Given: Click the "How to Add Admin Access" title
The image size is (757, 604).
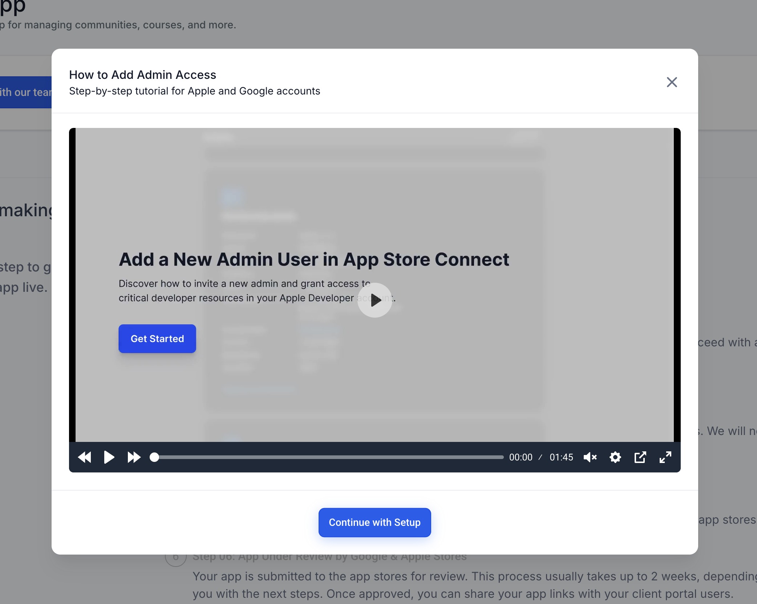Looking at the screenshot, I should 142,75.
